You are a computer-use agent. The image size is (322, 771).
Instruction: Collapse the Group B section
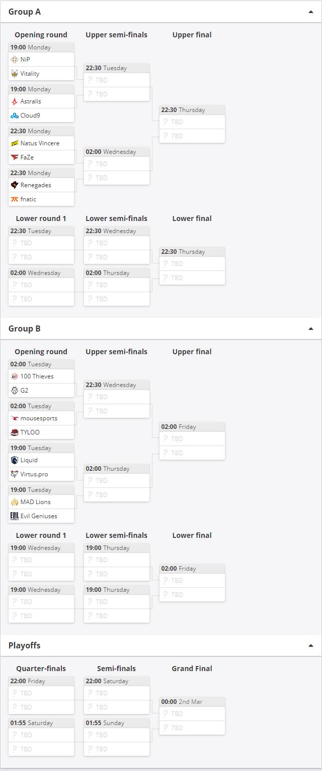pyautogui.click(x=310, y=329)
